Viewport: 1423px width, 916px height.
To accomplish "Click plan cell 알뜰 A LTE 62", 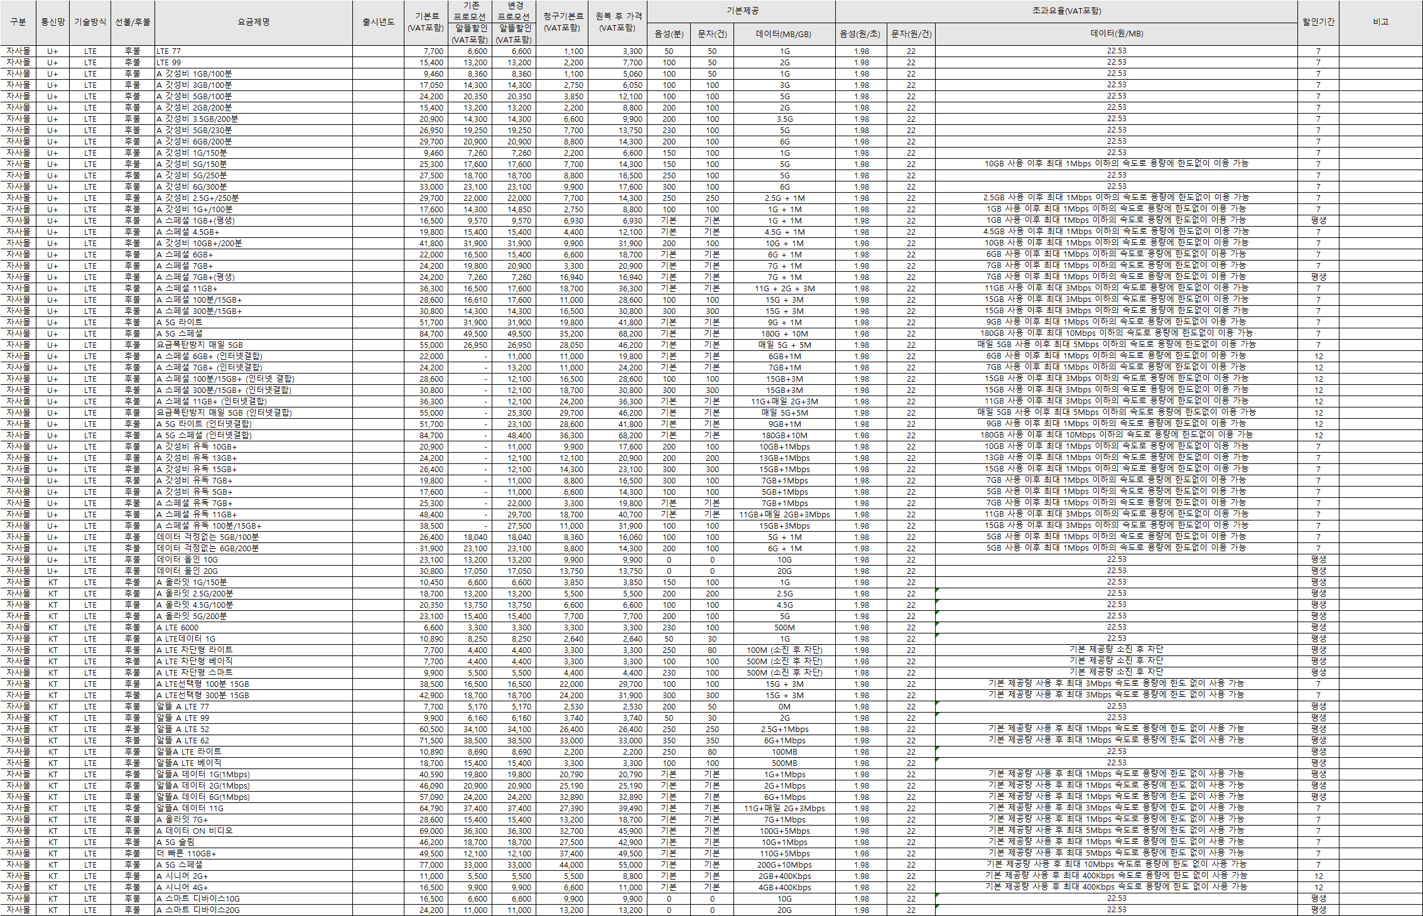I will tap(254, 741).
